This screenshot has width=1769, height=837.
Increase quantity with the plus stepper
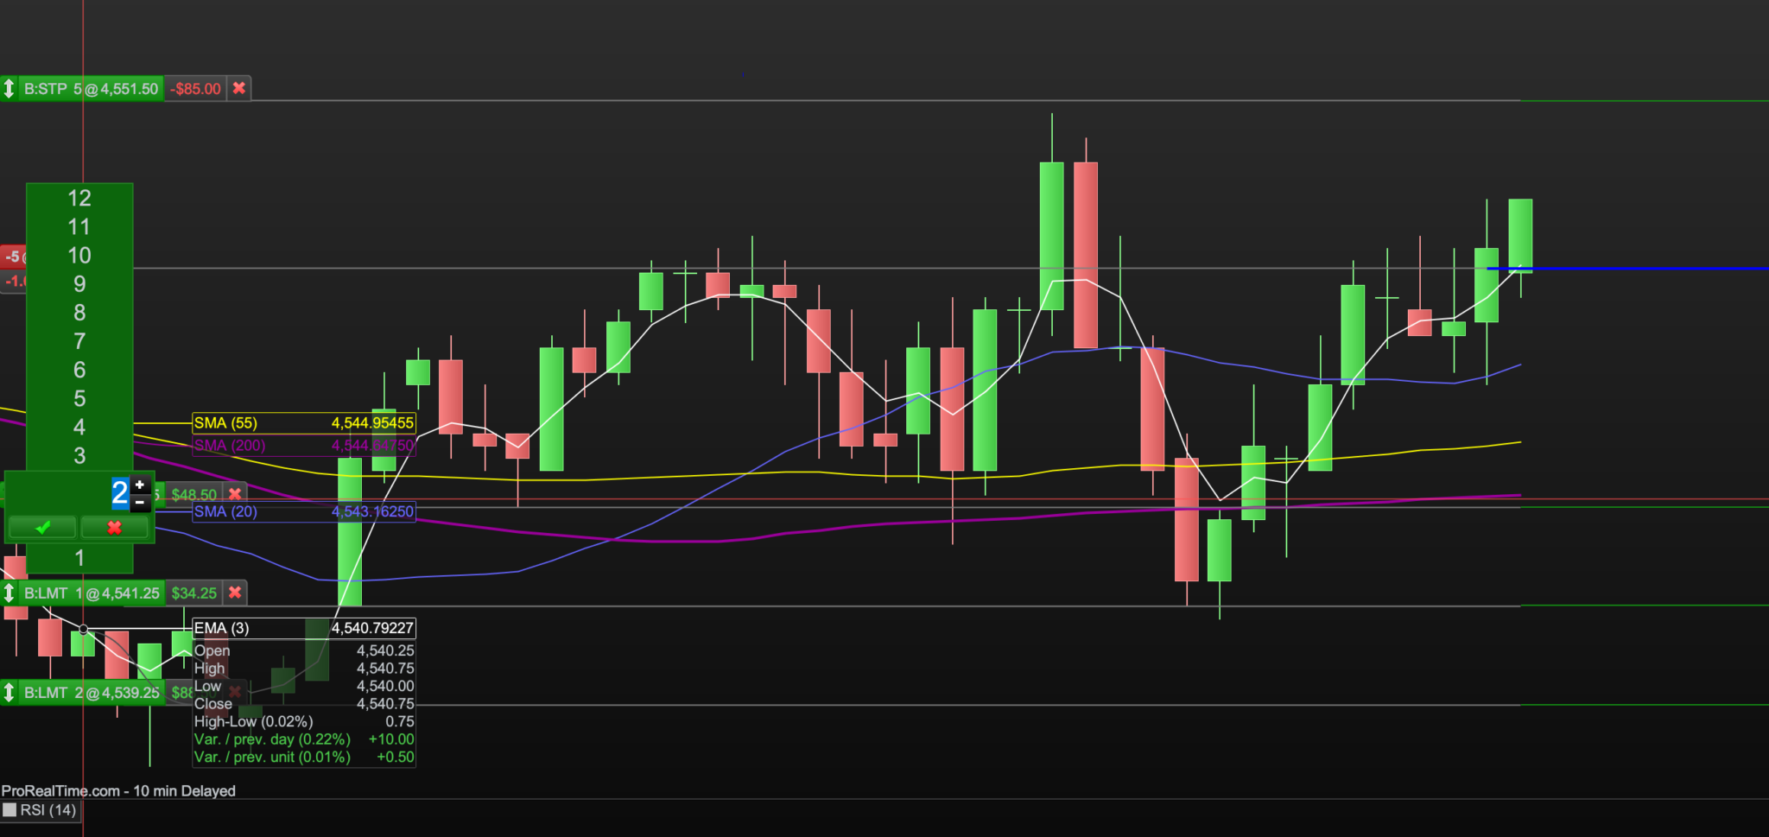click(140, 485)
